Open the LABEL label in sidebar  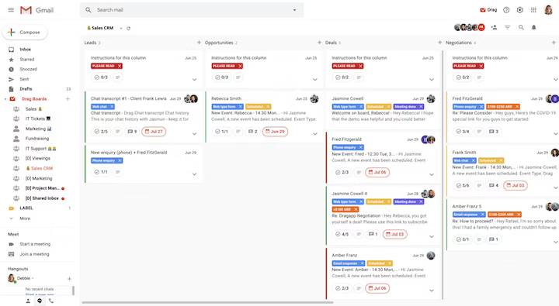click(26, 208)
